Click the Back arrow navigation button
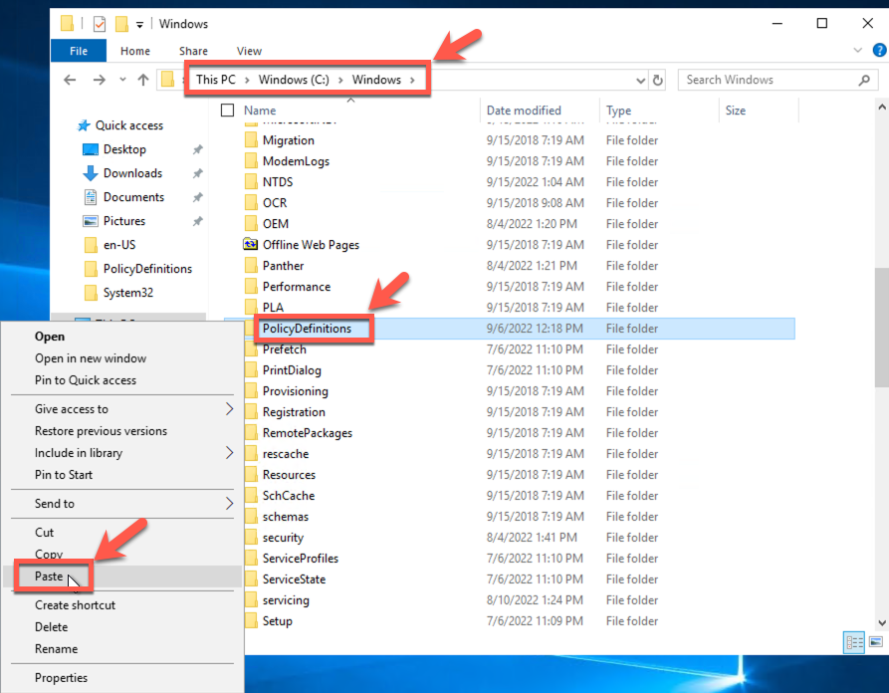Viewport: 889px width, 693px height. click(70, 81)
